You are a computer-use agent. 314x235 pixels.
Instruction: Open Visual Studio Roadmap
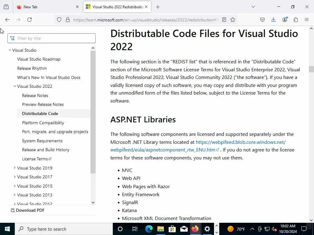[x=39, y=59]
